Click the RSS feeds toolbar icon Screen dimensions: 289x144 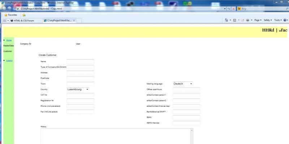234,20
